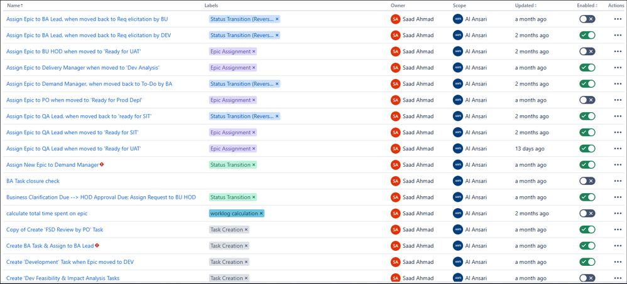Disable 'Assign Epic to BA Lead... by DEV' rule
This screenshot has width=627, height=284.
click(x=587, y=35)
